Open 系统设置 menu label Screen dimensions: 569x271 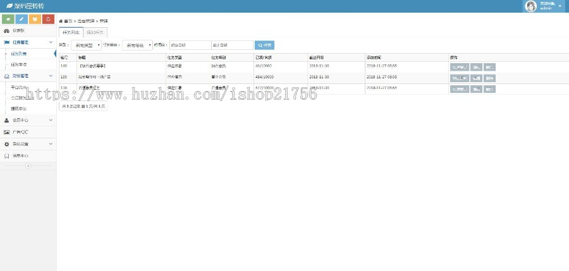click(x=20, y=144)
